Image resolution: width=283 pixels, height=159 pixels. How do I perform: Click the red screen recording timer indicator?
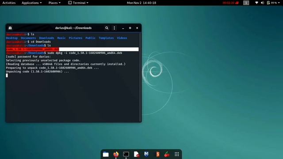[x=231, y=3]
